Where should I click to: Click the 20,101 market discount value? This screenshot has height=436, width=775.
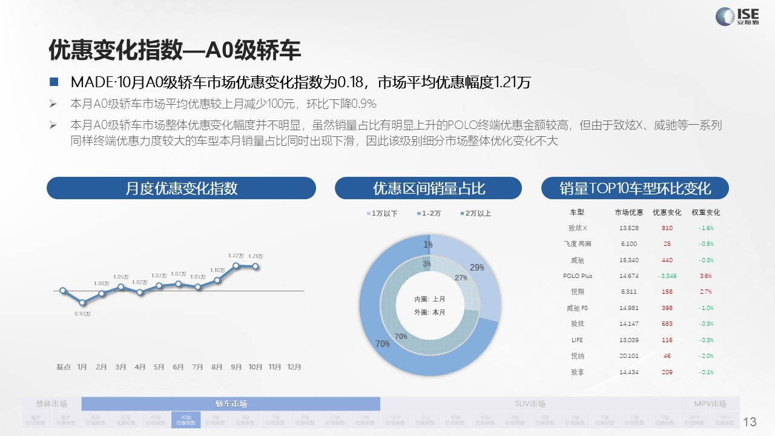tap(629, 356)
